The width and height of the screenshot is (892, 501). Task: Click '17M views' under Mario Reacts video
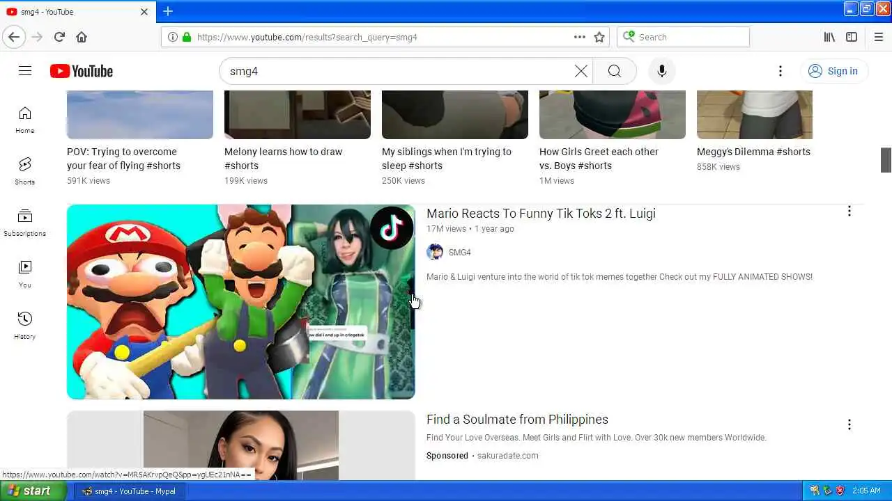pyautogui.click(x=446, y=229)
